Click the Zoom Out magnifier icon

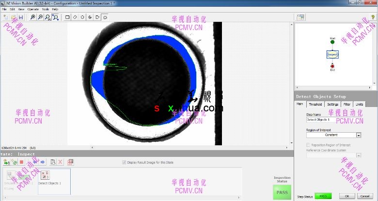coord(40,17)
